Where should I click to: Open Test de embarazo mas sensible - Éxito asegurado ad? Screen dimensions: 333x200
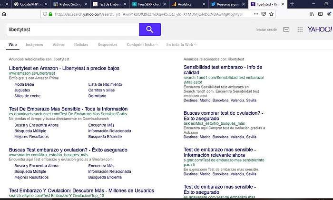tap(220, 190)
